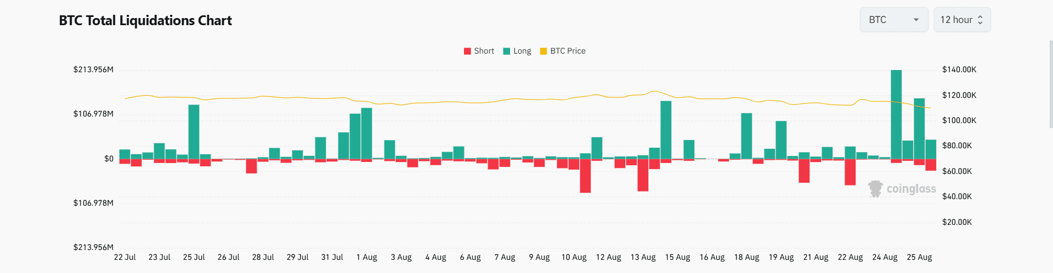The width and height of the screenshot is (1053, 273).
Task: Click the tall green bar at 25 Jul
Action: 194,132
